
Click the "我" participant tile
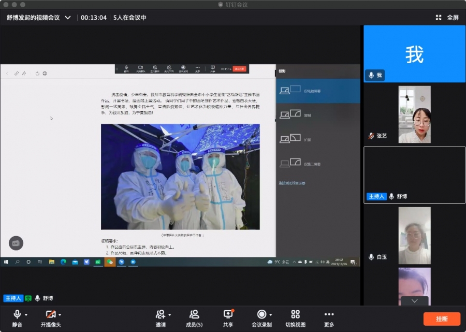[414, 54]
